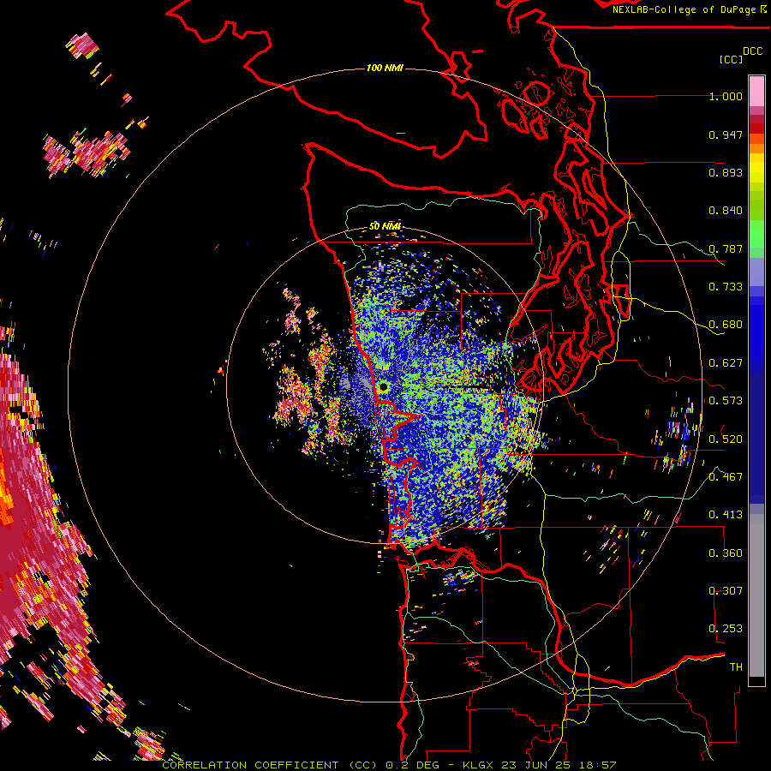Click the 1.000 value on the color scale
This screenshot has width=771, height=771.
(x=726, y=96)
